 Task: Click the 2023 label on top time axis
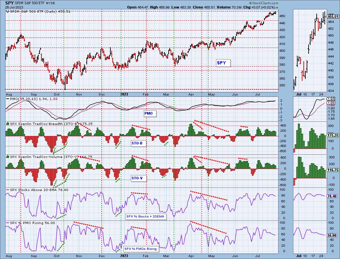[124, 94]
